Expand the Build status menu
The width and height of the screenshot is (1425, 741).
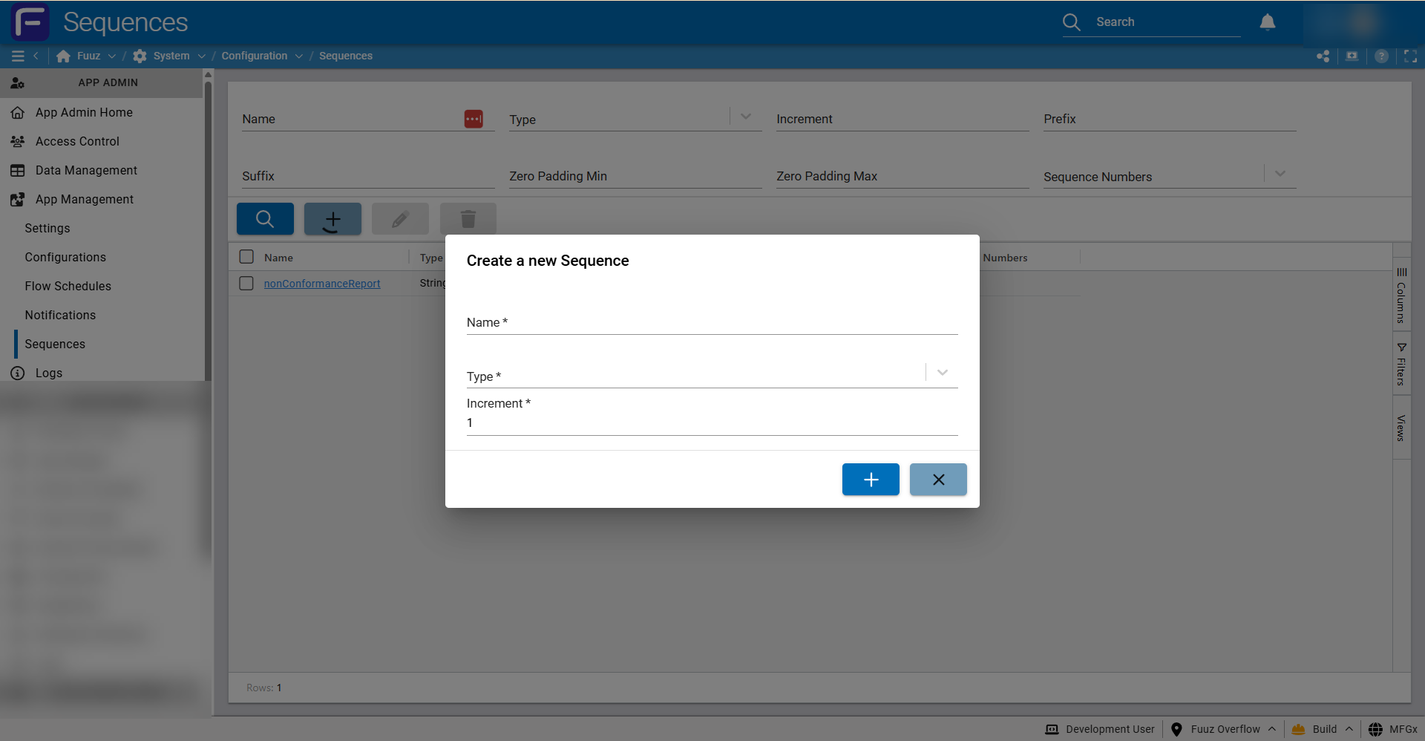[1349, 729]
